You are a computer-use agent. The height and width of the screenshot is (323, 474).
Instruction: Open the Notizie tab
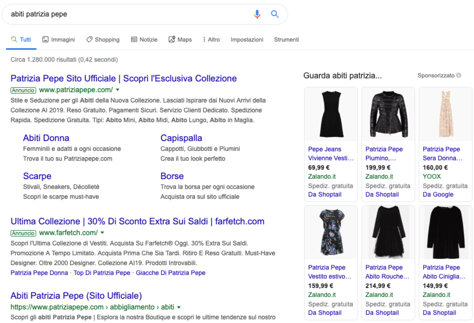(144, 39)
